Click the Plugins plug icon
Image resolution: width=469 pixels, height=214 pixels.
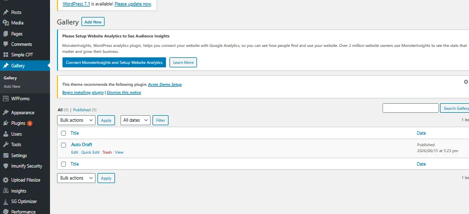click(5, 123)
